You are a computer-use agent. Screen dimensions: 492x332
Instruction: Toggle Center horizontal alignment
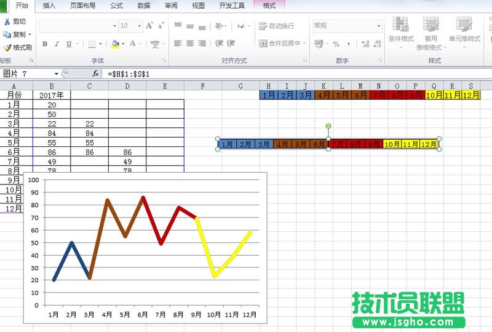pos(190,43)
